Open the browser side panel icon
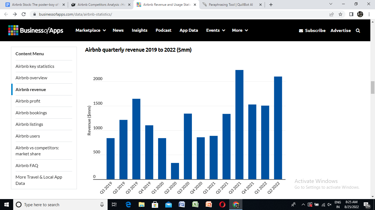 351,14
